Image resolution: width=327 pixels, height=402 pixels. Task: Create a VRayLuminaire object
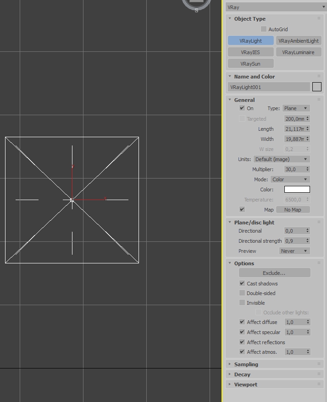(x=299, y=52)
